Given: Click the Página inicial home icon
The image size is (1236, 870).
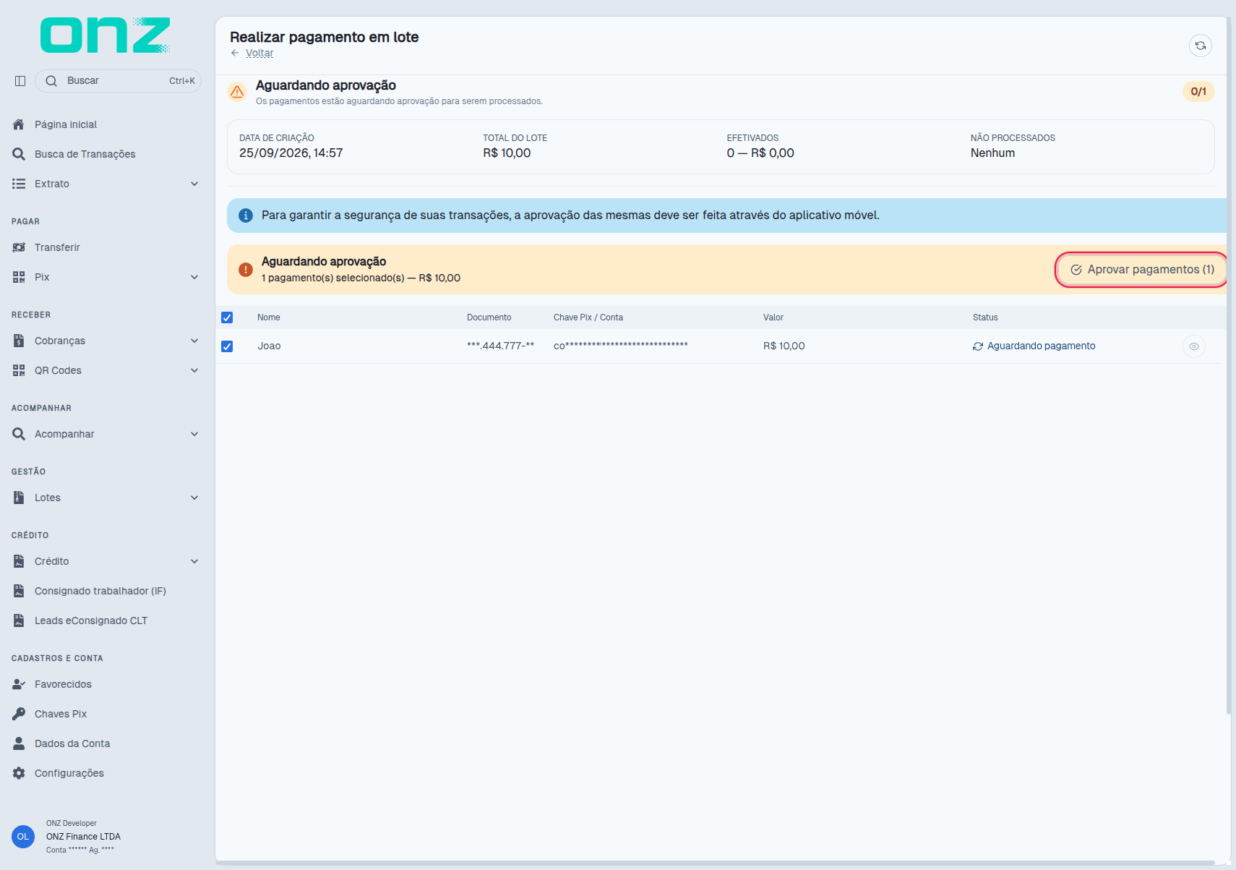Looking at the screenshot, I should click(19, 124).
